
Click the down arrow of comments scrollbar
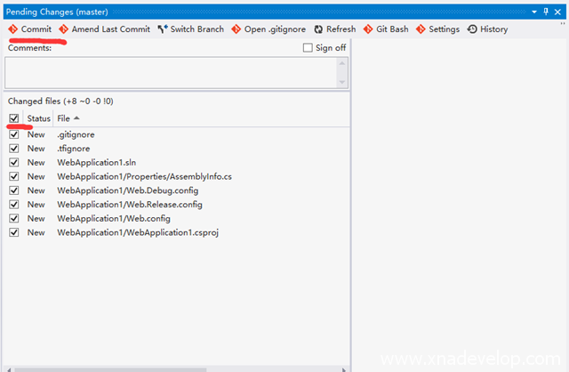tap(342, 82)
